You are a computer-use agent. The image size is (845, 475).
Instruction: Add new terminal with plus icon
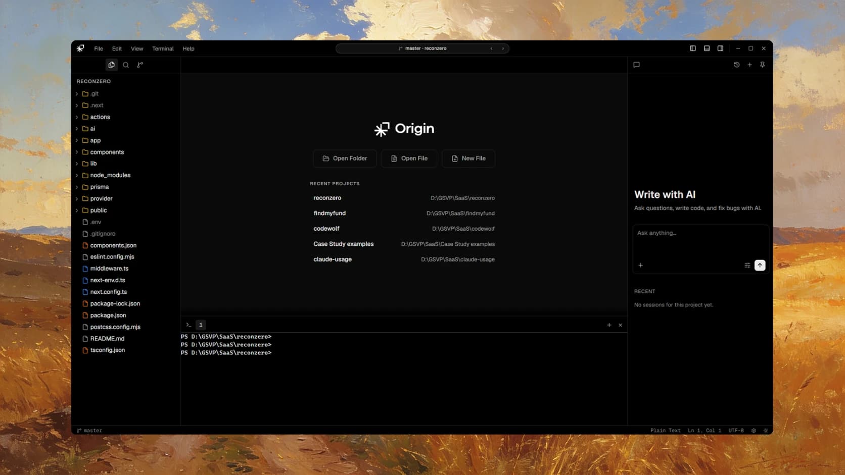tap(609, 325)
